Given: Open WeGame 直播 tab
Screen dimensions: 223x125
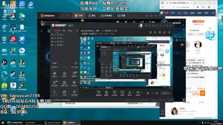Looking at the screenshot, I should coord(122,16).
